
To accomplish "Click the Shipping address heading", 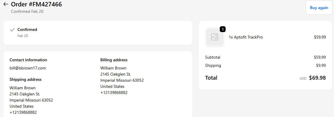I will tap(25, 79).
